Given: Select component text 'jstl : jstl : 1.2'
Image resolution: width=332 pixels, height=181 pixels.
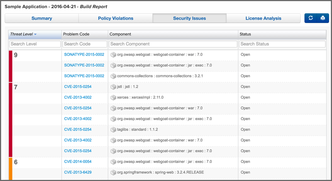Looking at the screenshot, I should click(x=127, y=87).
